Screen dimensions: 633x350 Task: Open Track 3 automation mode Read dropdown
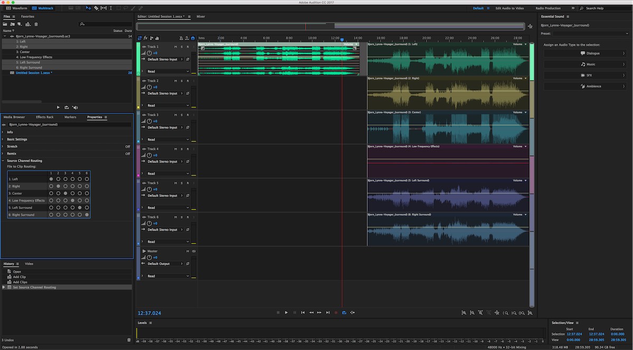point(167,139)
